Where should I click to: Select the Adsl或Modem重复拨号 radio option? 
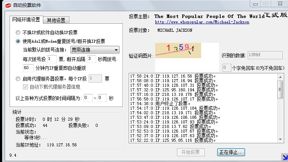coord(18,41)
